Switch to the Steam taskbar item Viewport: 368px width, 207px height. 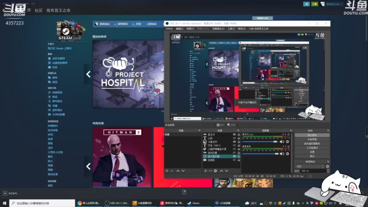click(x=194, y=203)
